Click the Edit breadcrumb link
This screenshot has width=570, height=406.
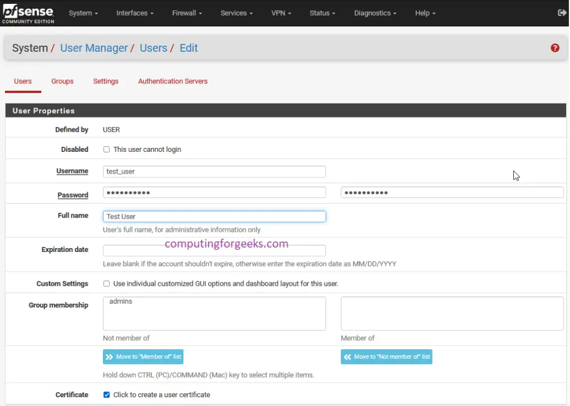[189, 48]
